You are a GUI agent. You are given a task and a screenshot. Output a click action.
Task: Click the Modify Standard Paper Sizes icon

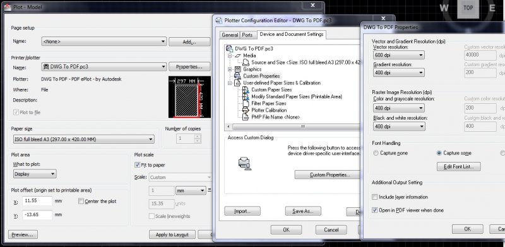(x=246, y=96)
